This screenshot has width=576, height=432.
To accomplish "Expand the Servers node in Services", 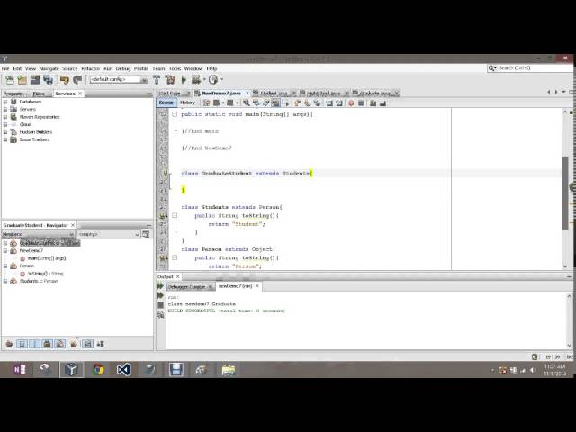I will pos(5,110).
